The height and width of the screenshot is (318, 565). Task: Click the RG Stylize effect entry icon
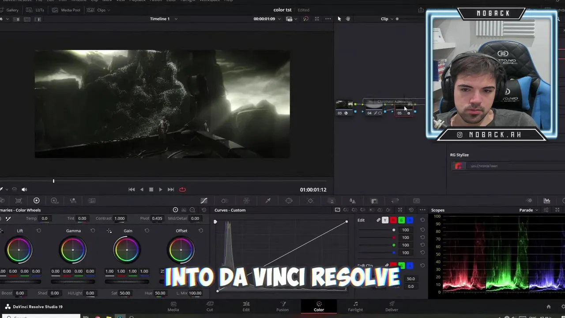pyautogui.click(x=459, y=166)
